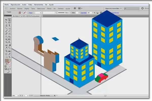The width and height of the screenshot is (152, 101).
Task: Select the Perspective Grid tool
Action: pos(9,42)
